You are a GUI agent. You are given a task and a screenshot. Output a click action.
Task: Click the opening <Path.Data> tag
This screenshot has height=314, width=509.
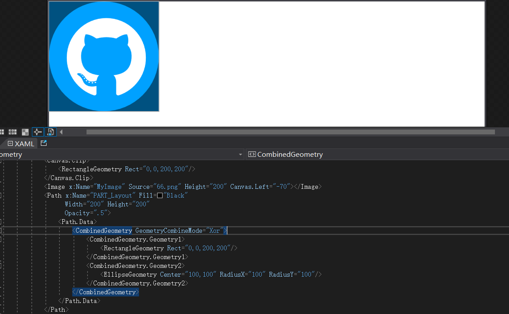[78, 222]
